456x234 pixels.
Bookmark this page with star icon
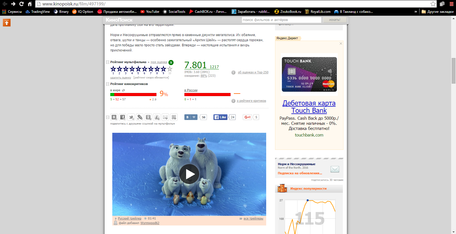(433, 4)
